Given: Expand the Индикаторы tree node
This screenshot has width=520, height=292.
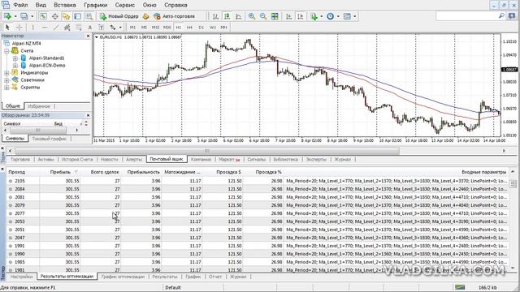Looking at the screenshot, I should tap(6, 73).
